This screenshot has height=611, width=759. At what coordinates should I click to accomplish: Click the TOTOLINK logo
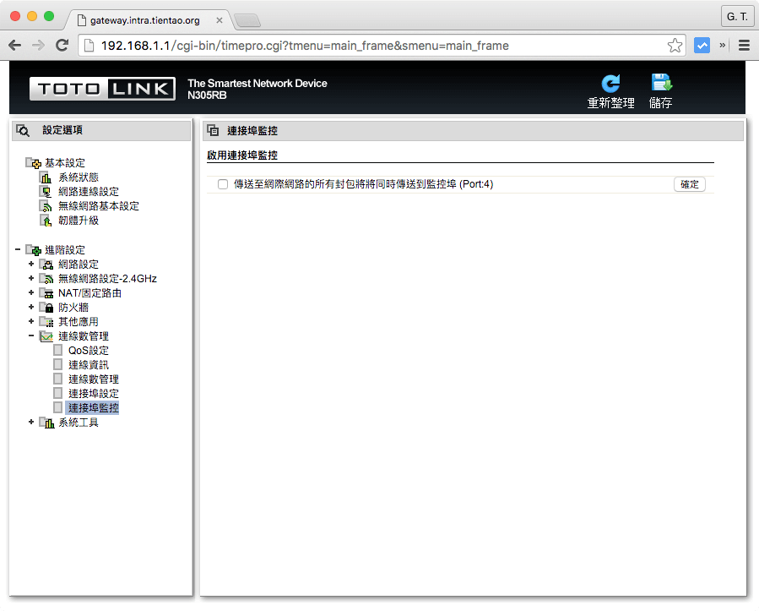coord(102,89)
